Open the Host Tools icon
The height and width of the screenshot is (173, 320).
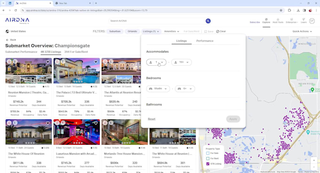(278, 19)
